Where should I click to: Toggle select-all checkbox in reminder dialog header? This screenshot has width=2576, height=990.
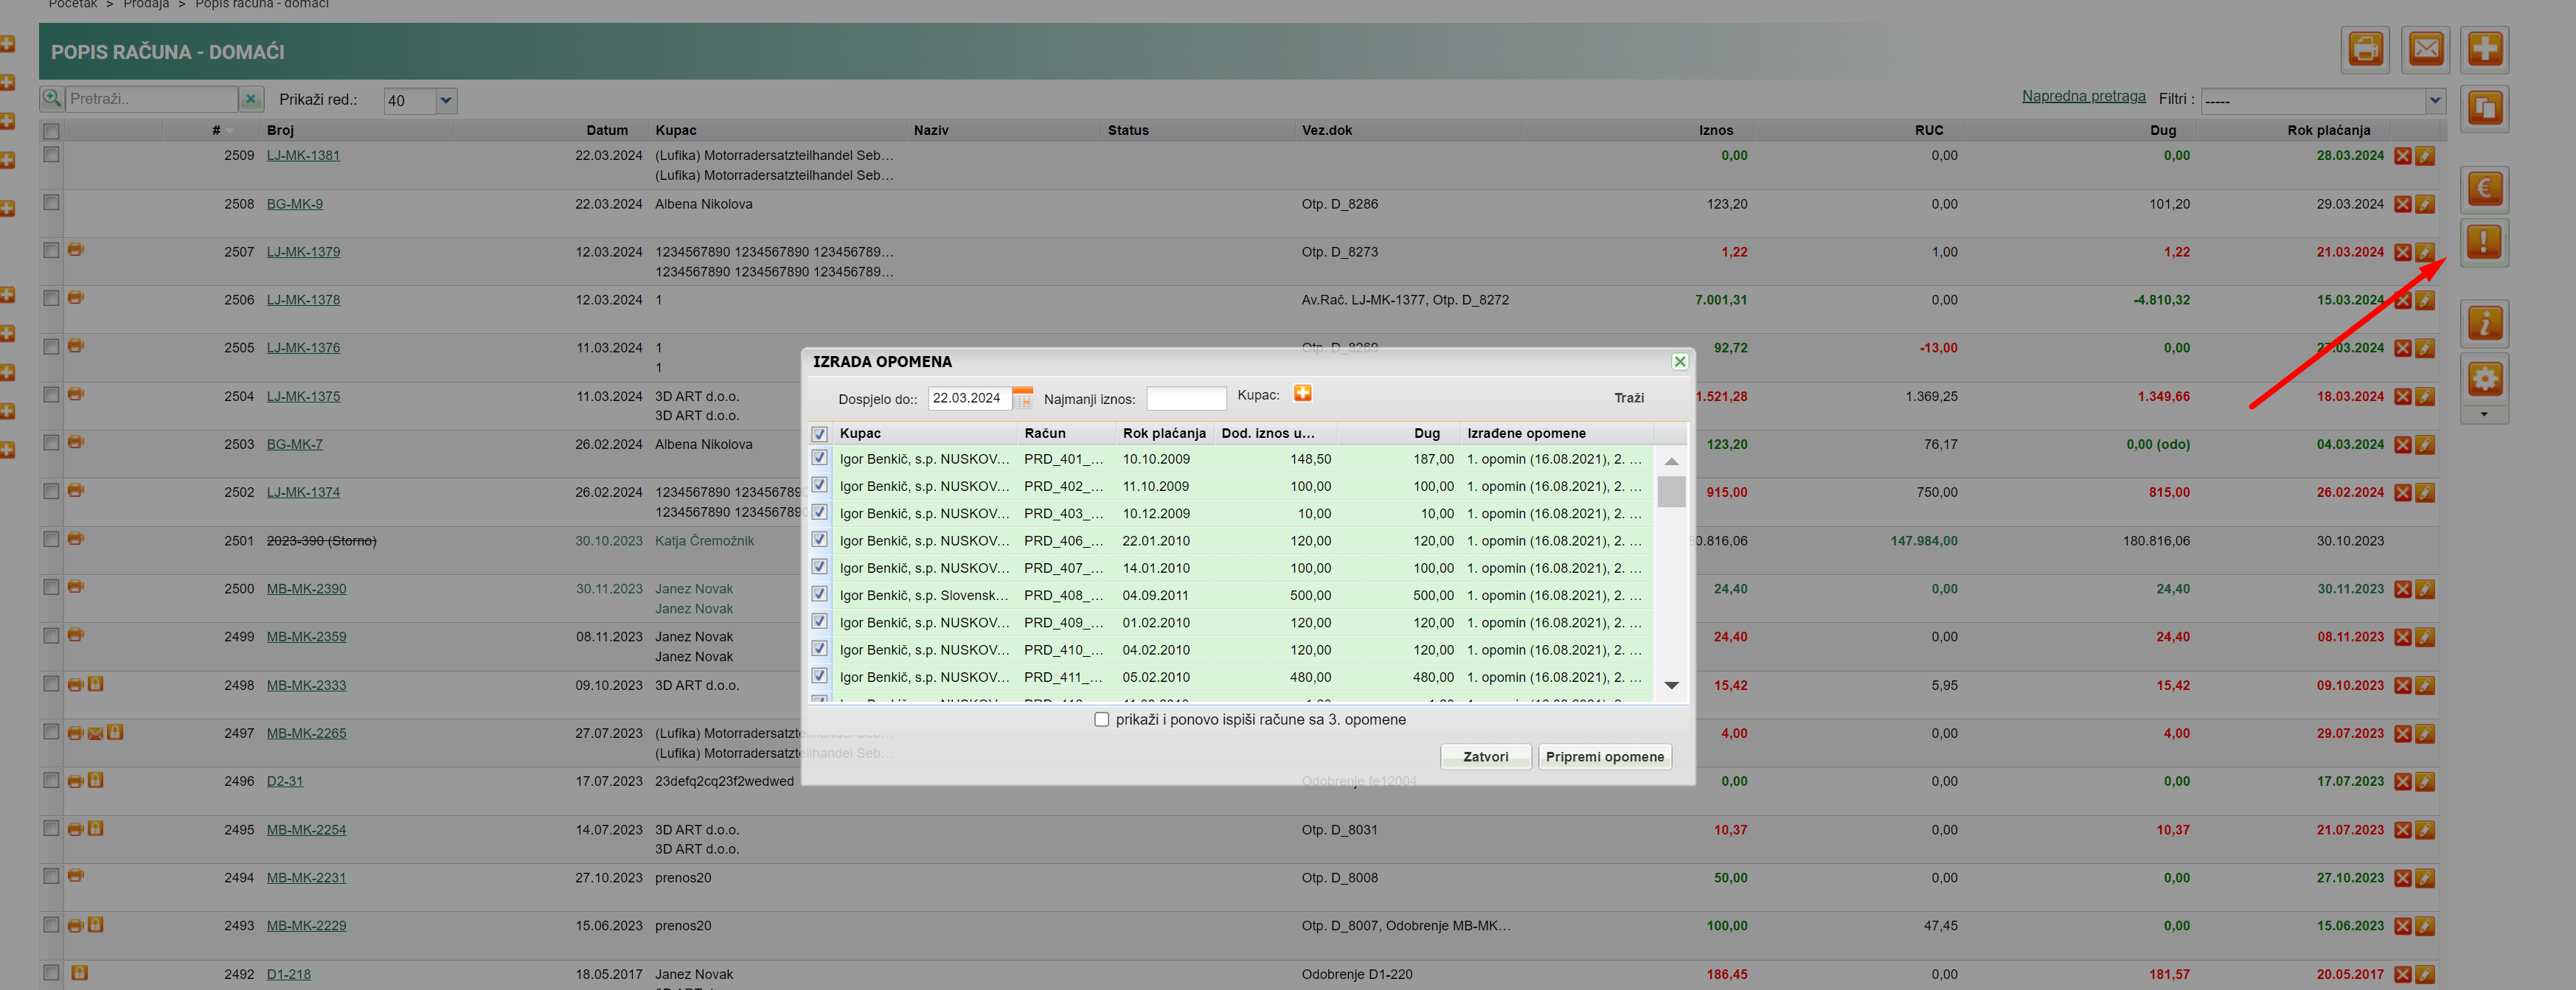click(x=819, y=434)
